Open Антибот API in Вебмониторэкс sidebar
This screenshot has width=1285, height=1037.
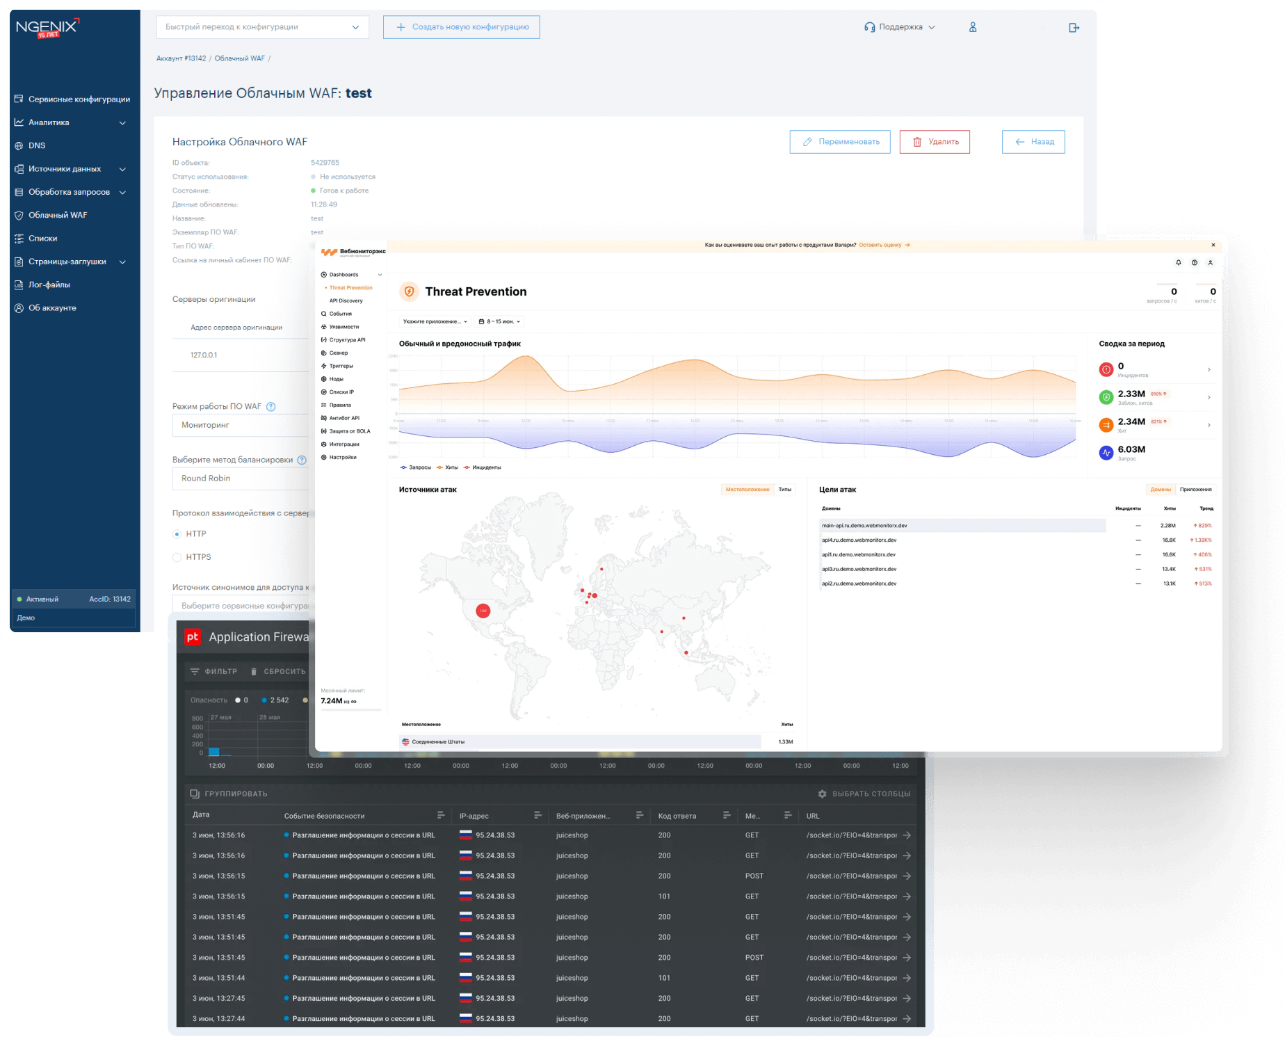pos(340,418)
